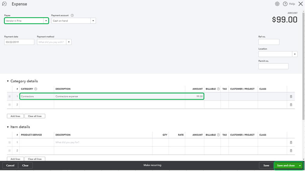Open the Payment method dropdown

[x=69, y=42]
